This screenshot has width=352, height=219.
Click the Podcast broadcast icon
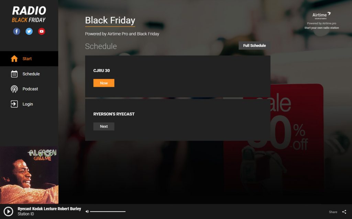tap(14, 89)
